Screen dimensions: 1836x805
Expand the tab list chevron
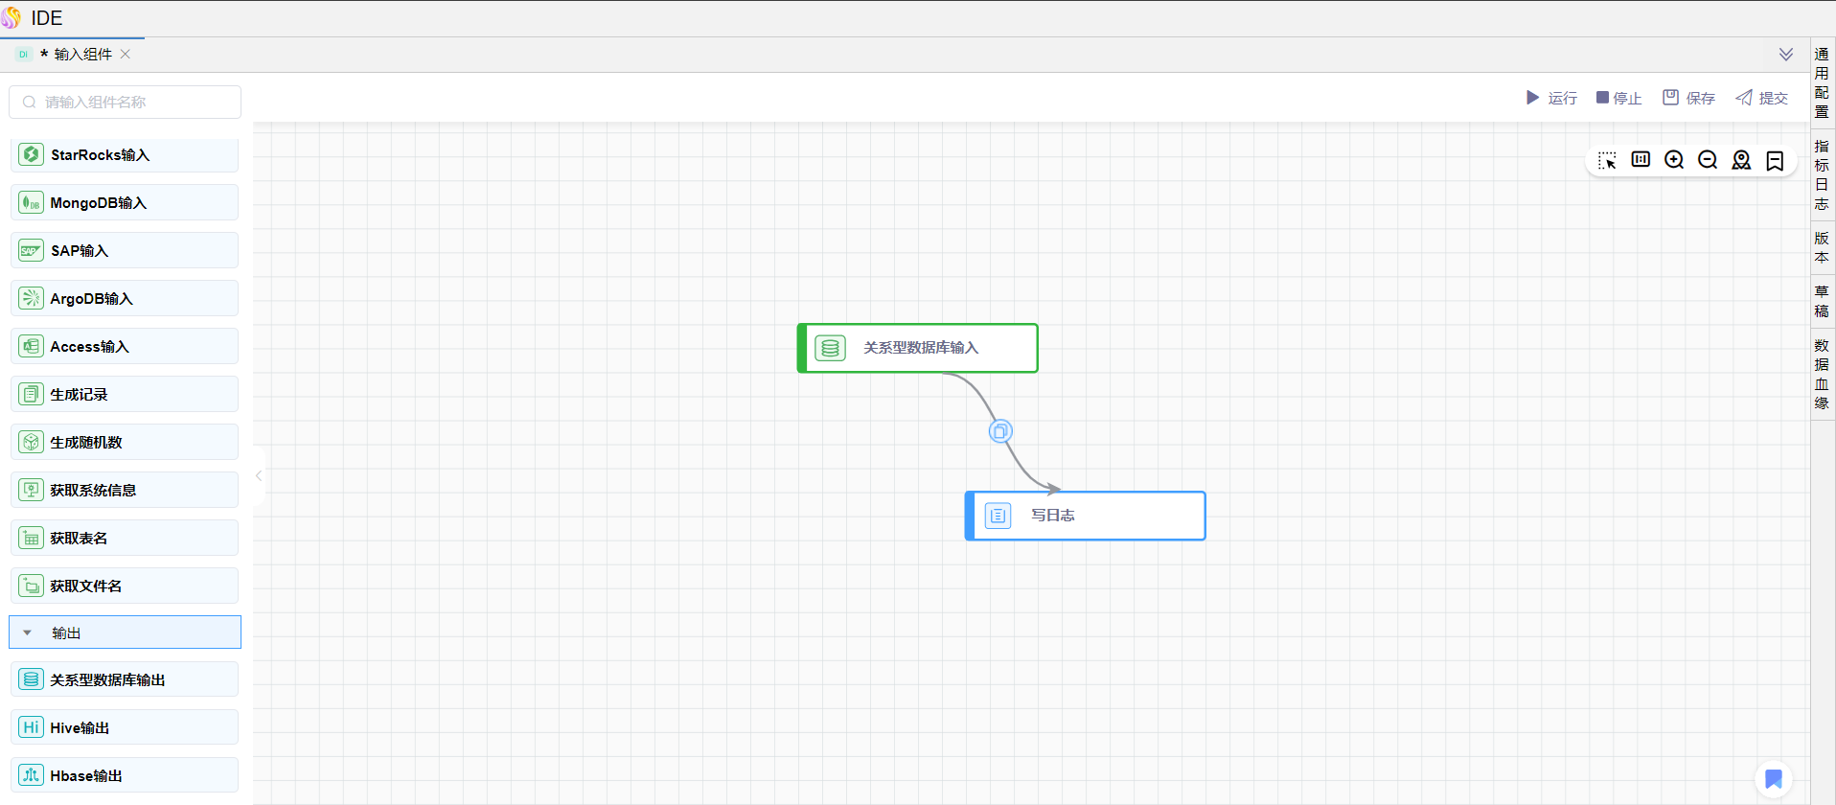pos(1786,55)
